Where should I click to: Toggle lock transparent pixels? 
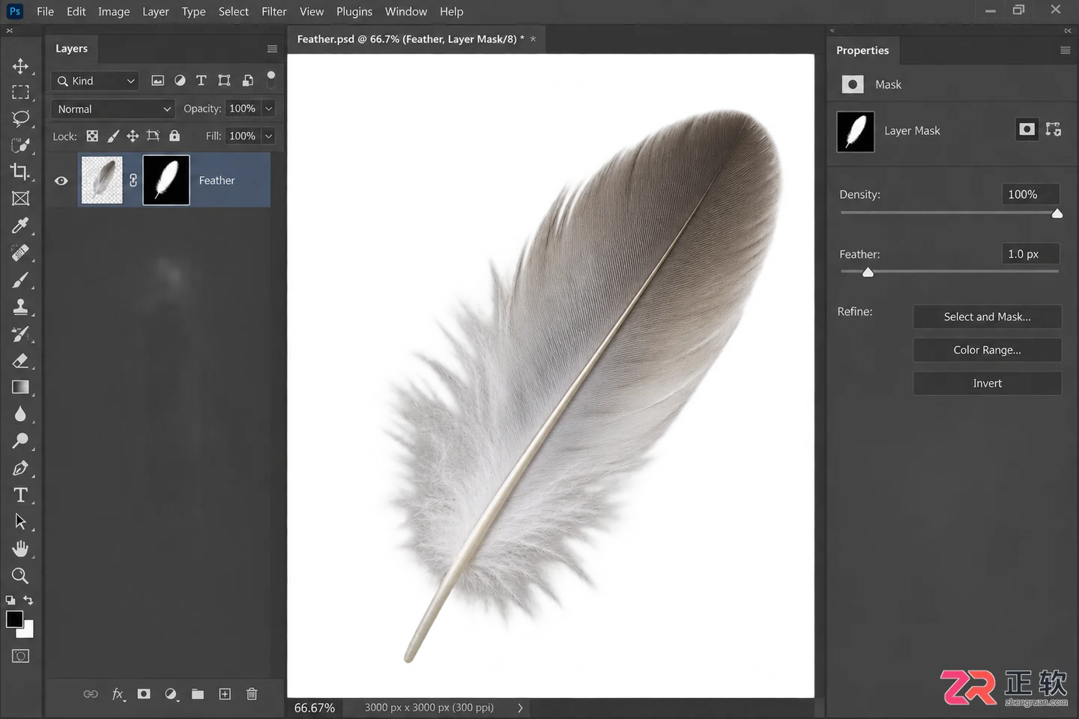coord(92,136)
